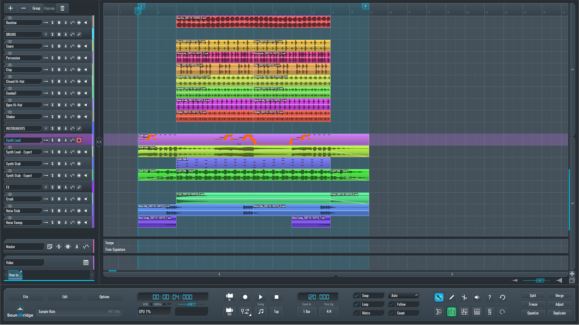This screenshot has width=579, height=325.
Task: Select the Pencil draw tool
Action: (451, 297)
